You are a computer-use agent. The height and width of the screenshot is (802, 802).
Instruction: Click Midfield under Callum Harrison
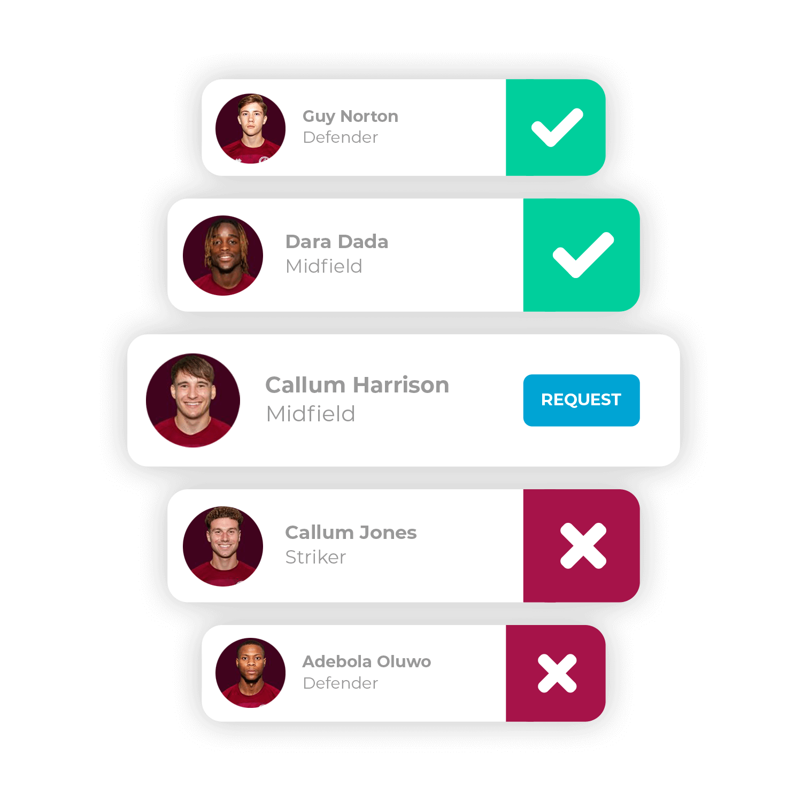point(311,414)
